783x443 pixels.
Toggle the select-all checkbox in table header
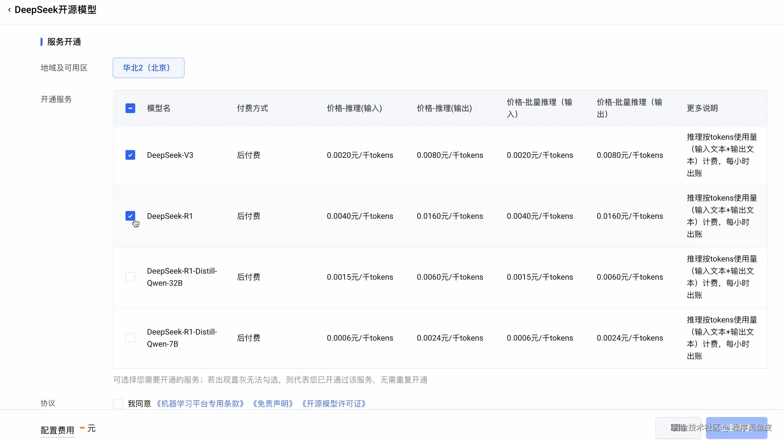130,108
